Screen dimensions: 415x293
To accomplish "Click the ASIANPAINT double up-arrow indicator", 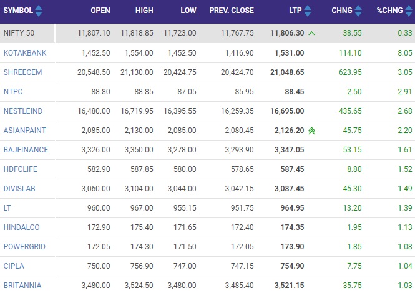I will [312, 131].
